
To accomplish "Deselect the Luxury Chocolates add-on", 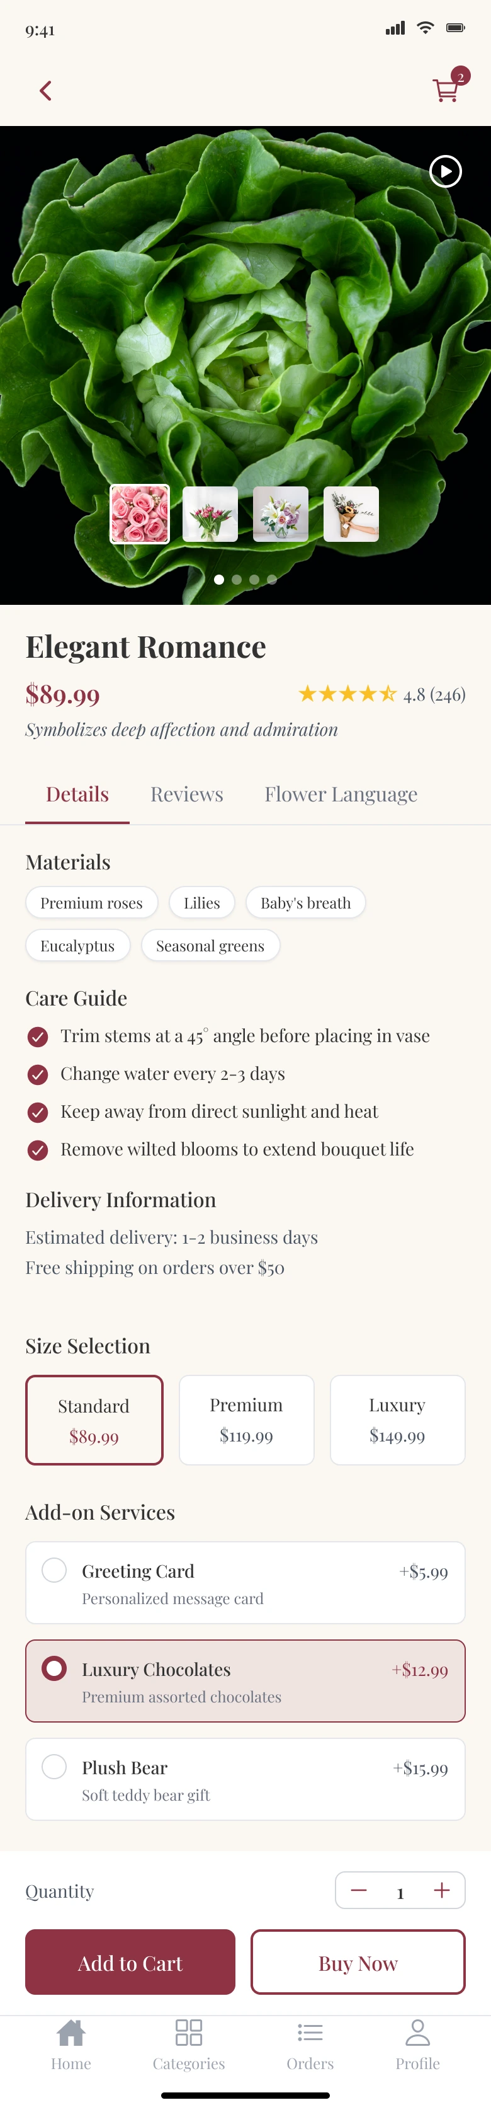I will click(x=54, y=1668).
